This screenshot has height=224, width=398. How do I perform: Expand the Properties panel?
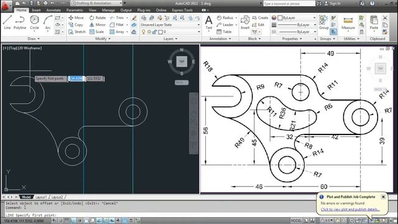click(292, 39)
